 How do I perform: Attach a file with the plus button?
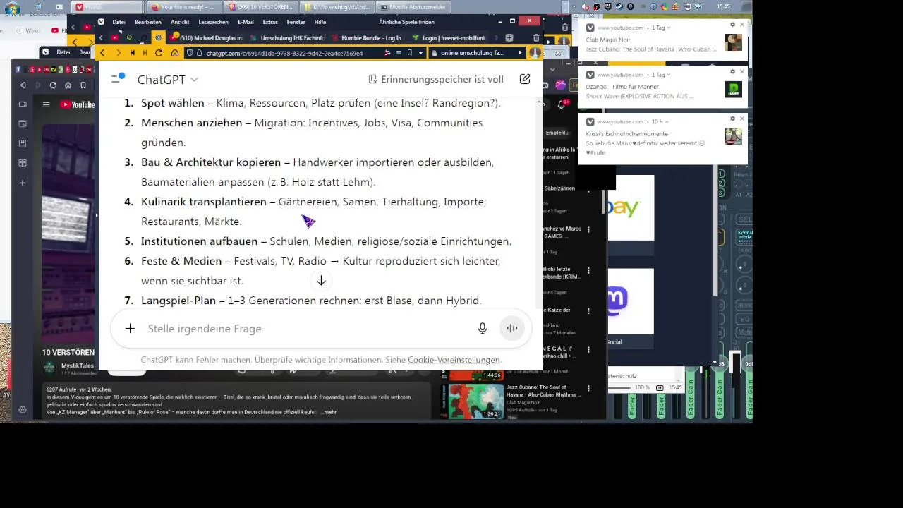130,329
